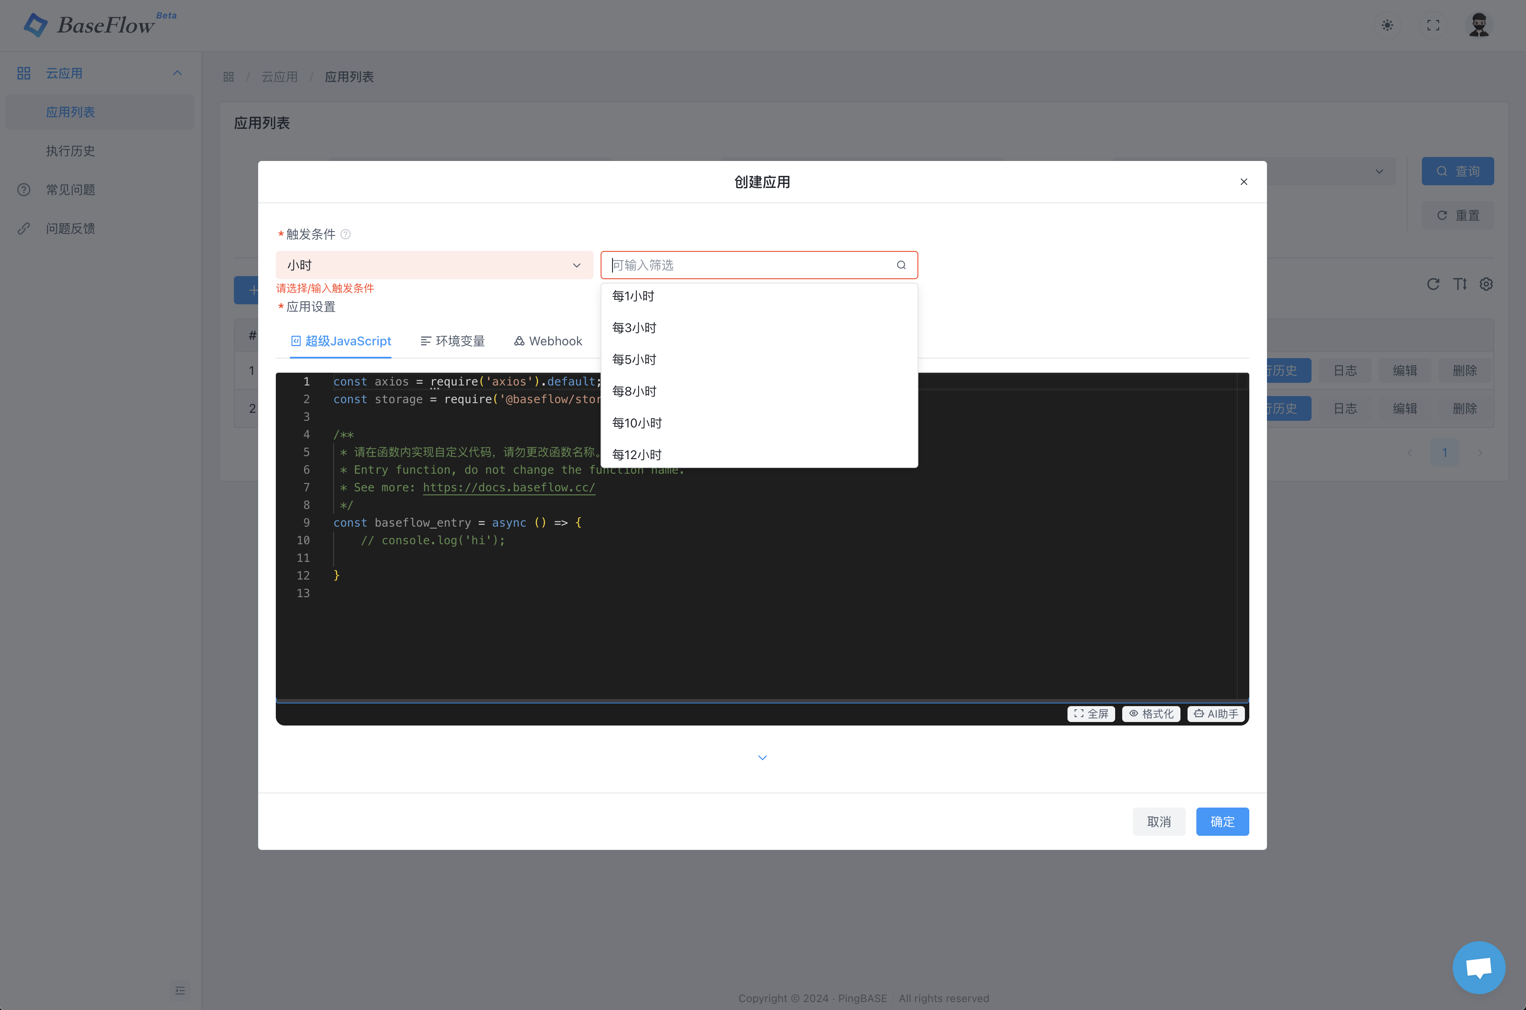Open table column settings gear icon
Viewport: 1526px width, 1010px height.
[x=1486, y=284]
